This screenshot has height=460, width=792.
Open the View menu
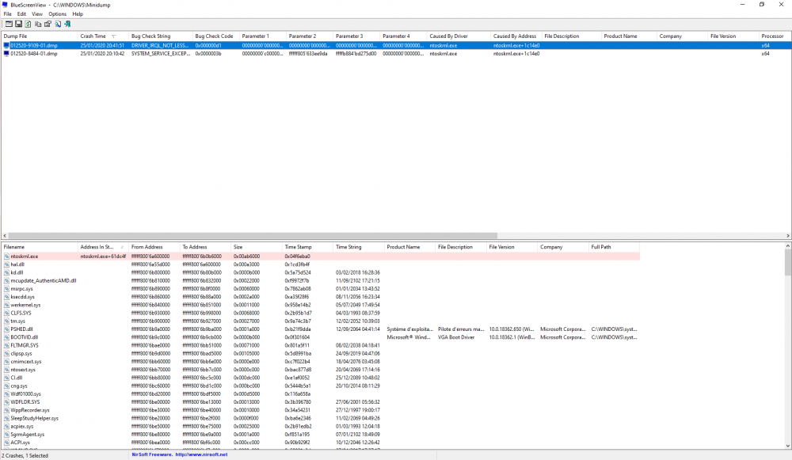[37, 14]
